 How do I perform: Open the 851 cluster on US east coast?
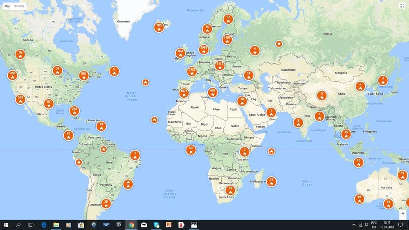[x=83, y=76]
